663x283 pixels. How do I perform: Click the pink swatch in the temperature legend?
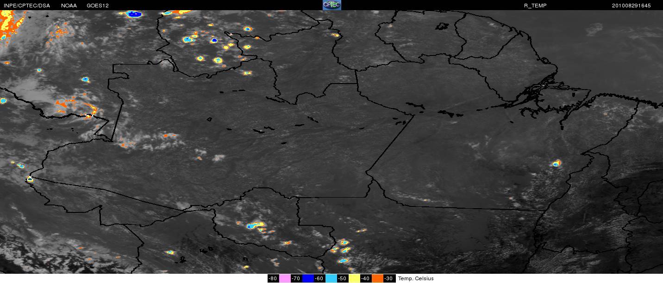point(284,278)
